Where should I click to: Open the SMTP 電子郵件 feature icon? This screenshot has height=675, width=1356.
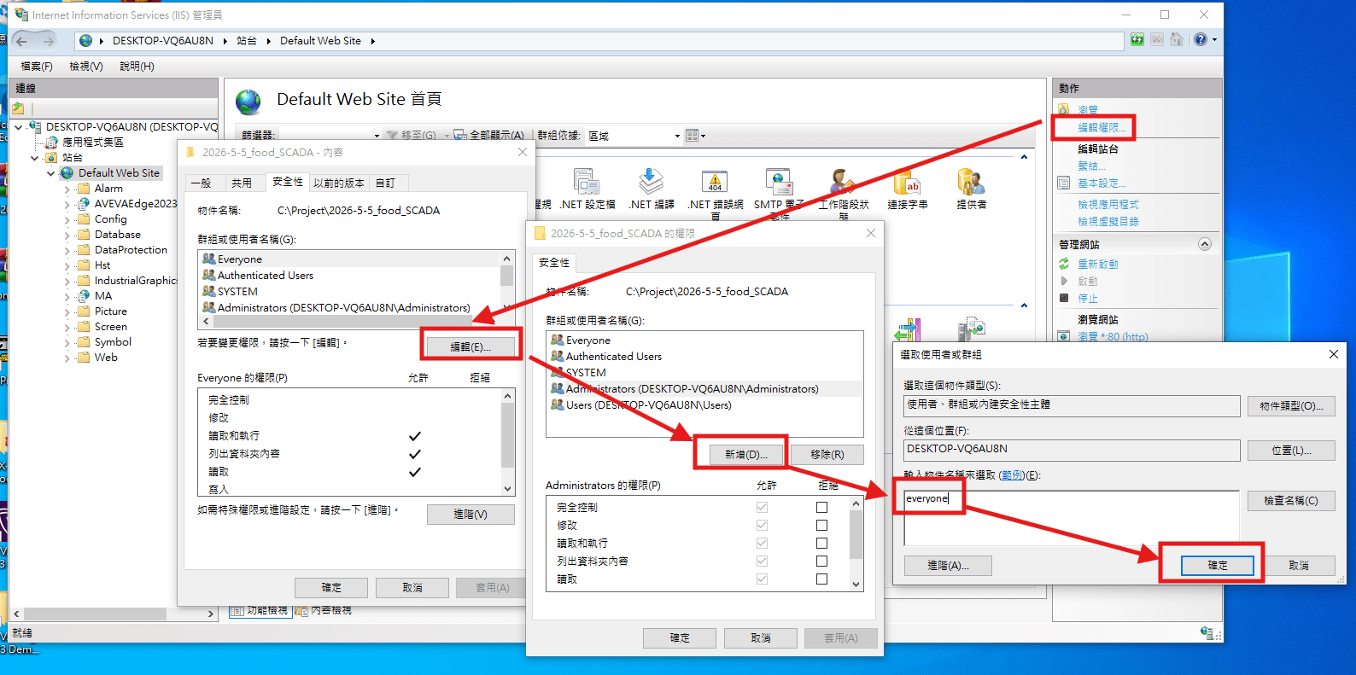pyautogui.click(x=779, y=182)
